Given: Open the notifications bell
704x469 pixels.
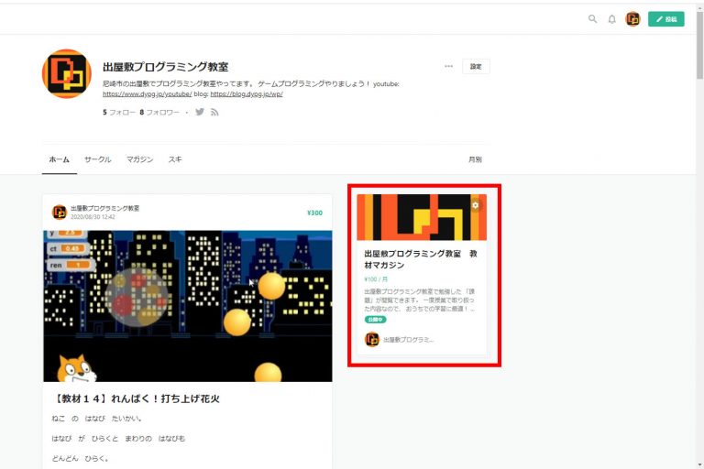Looking at the screenshot, I should click(612, 19).
